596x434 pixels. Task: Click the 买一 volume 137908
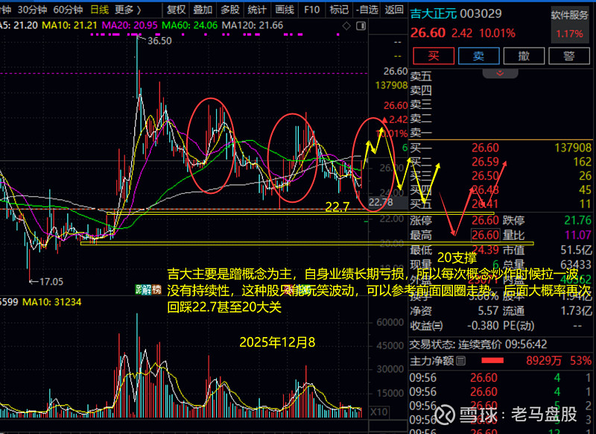[x=573, y=148]
